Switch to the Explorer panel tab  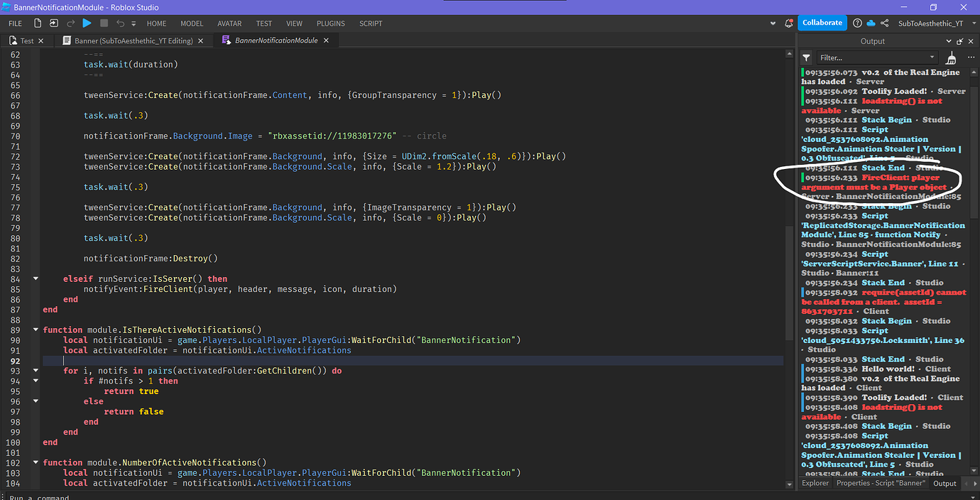pos(815,483)
